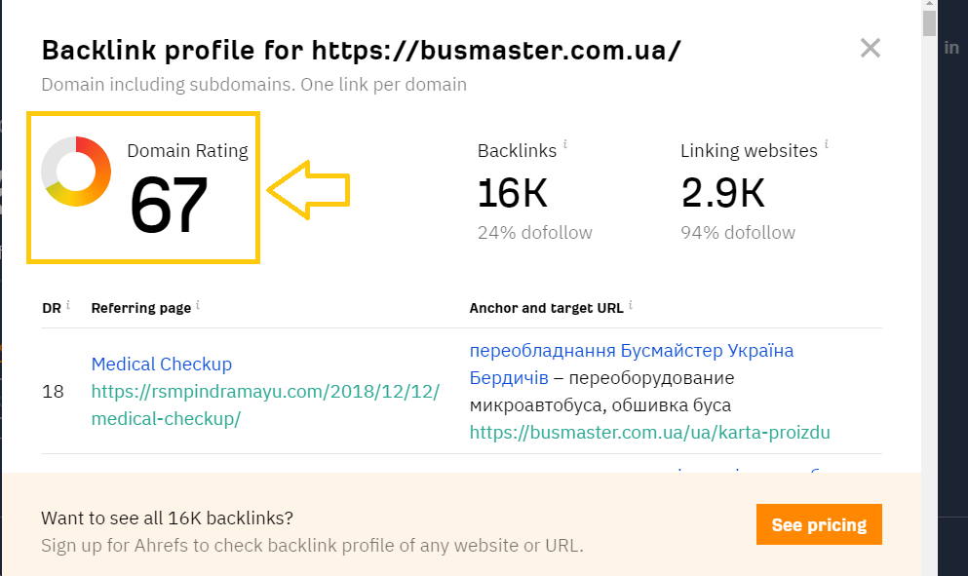
Task: Click the info icon beside Backlinks
Action: point(565,145)
